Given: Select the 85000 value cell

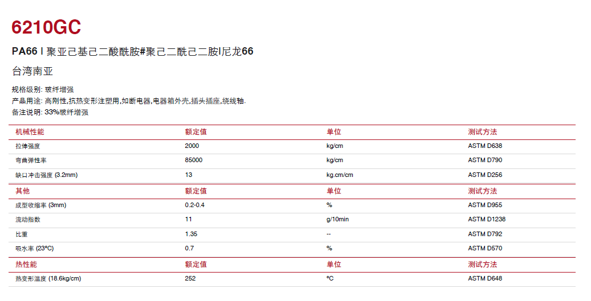Looking at the screenshot, I should point(193,160).
